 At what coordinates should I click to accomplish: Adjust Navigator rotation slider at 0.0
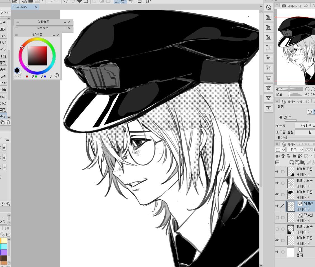pos(289,95)
